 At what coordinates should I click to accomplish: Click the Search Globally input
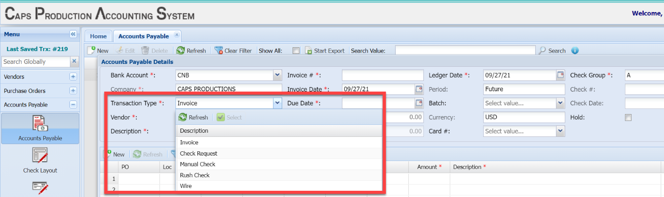36,61
